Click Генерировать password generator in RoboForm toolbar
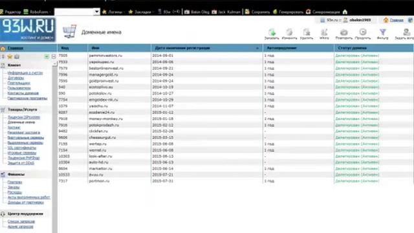Screen dimensions: 414x233 288,12
